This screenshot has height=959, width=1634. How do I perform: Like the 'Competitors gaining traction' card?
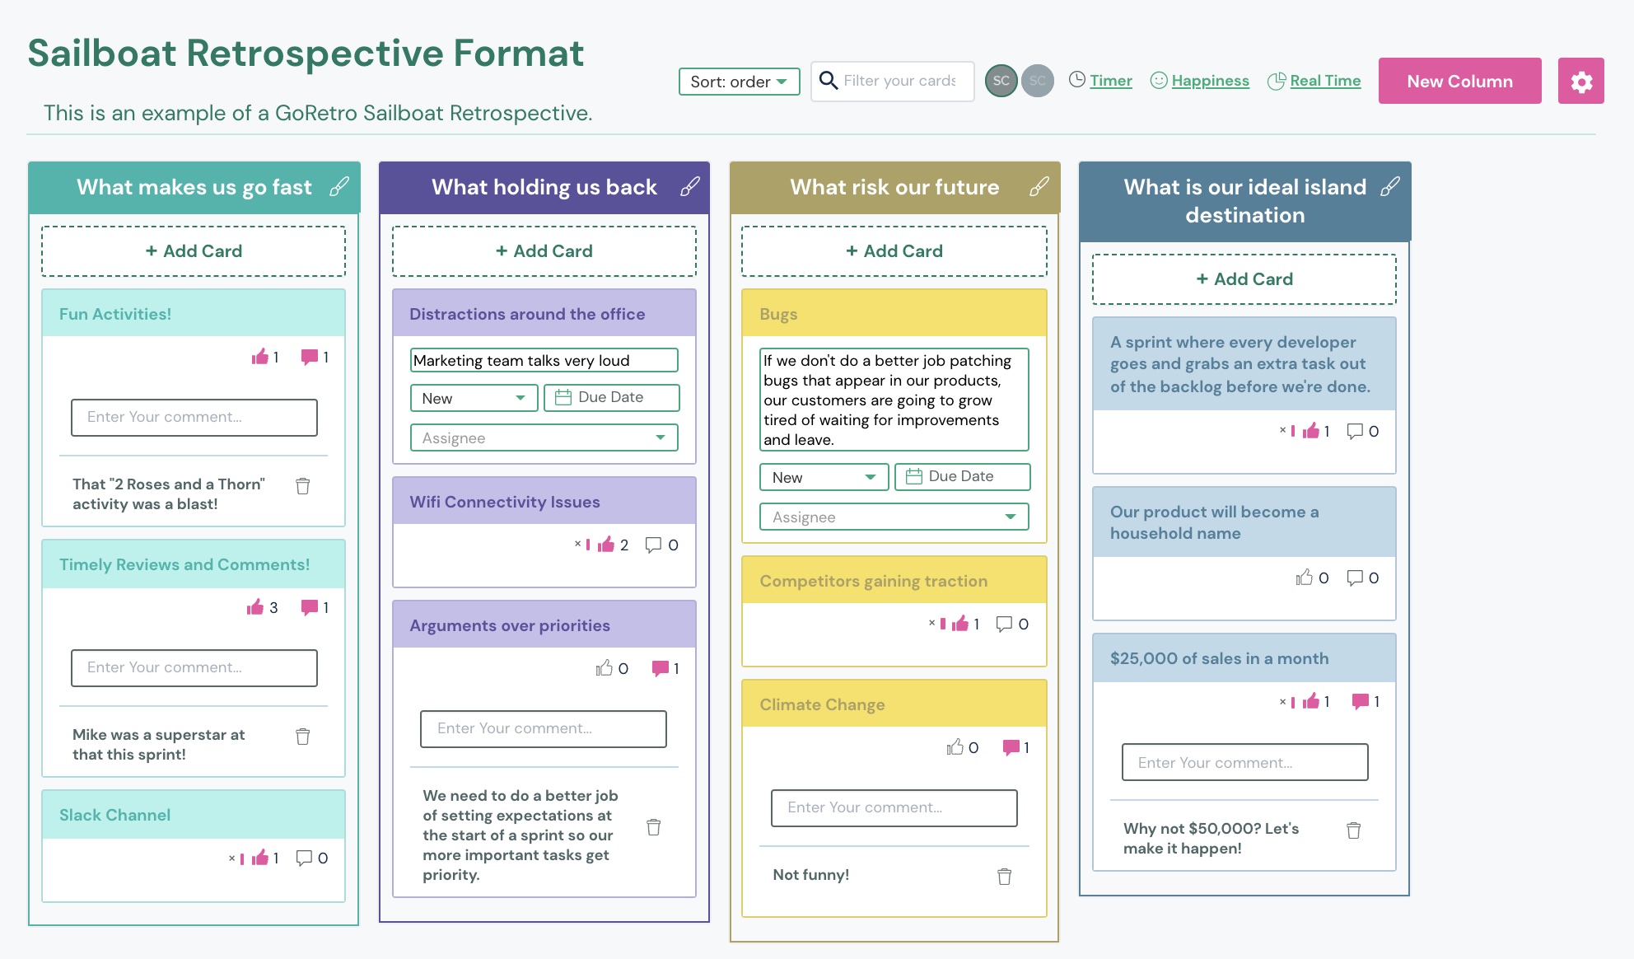pyautogui.click(x=962, y=624)
